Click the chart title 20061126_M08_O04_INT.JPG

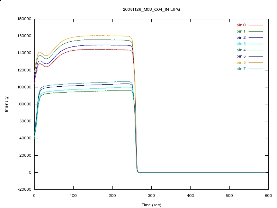click(x=151, y=9)
